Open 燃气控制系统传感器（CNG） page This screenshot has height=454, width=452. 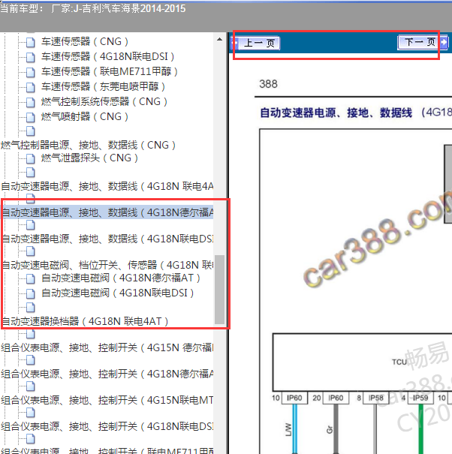click(104, 101)
